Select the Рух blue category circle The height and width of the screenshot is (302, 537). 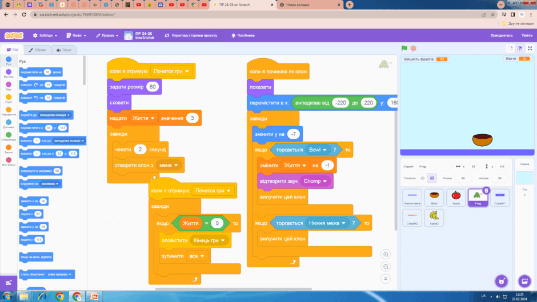(x=9, y=59)
